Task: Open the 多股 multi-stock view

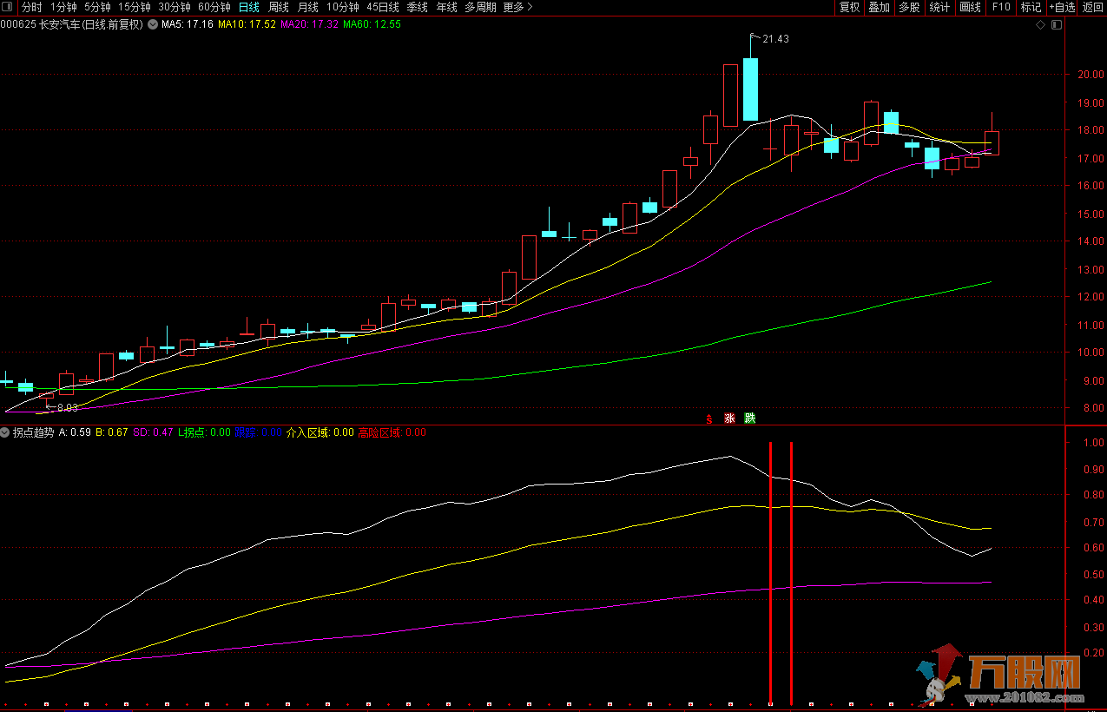Action: (909, 7)
